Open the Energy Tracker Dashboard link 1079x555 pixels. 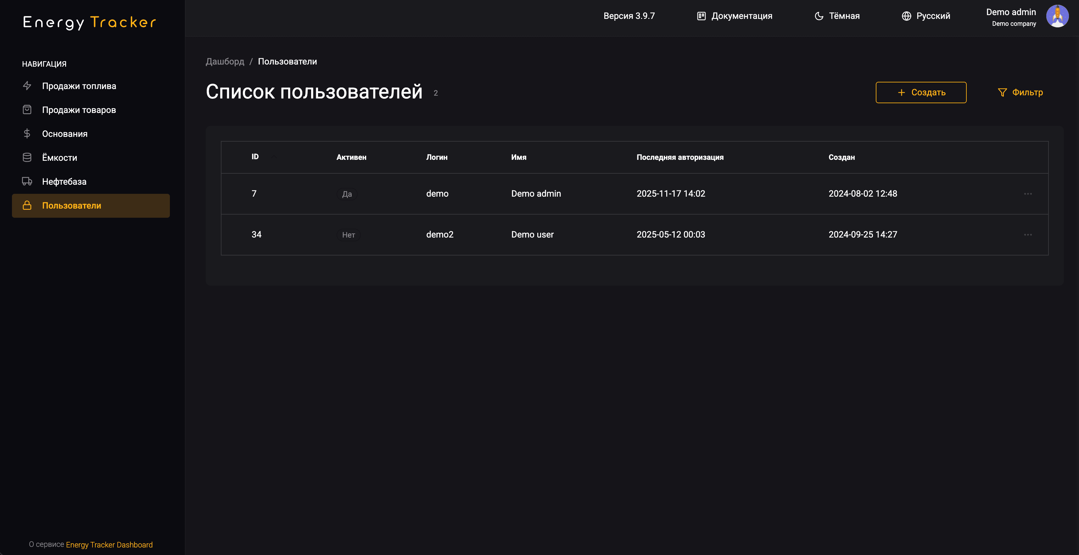109,545
